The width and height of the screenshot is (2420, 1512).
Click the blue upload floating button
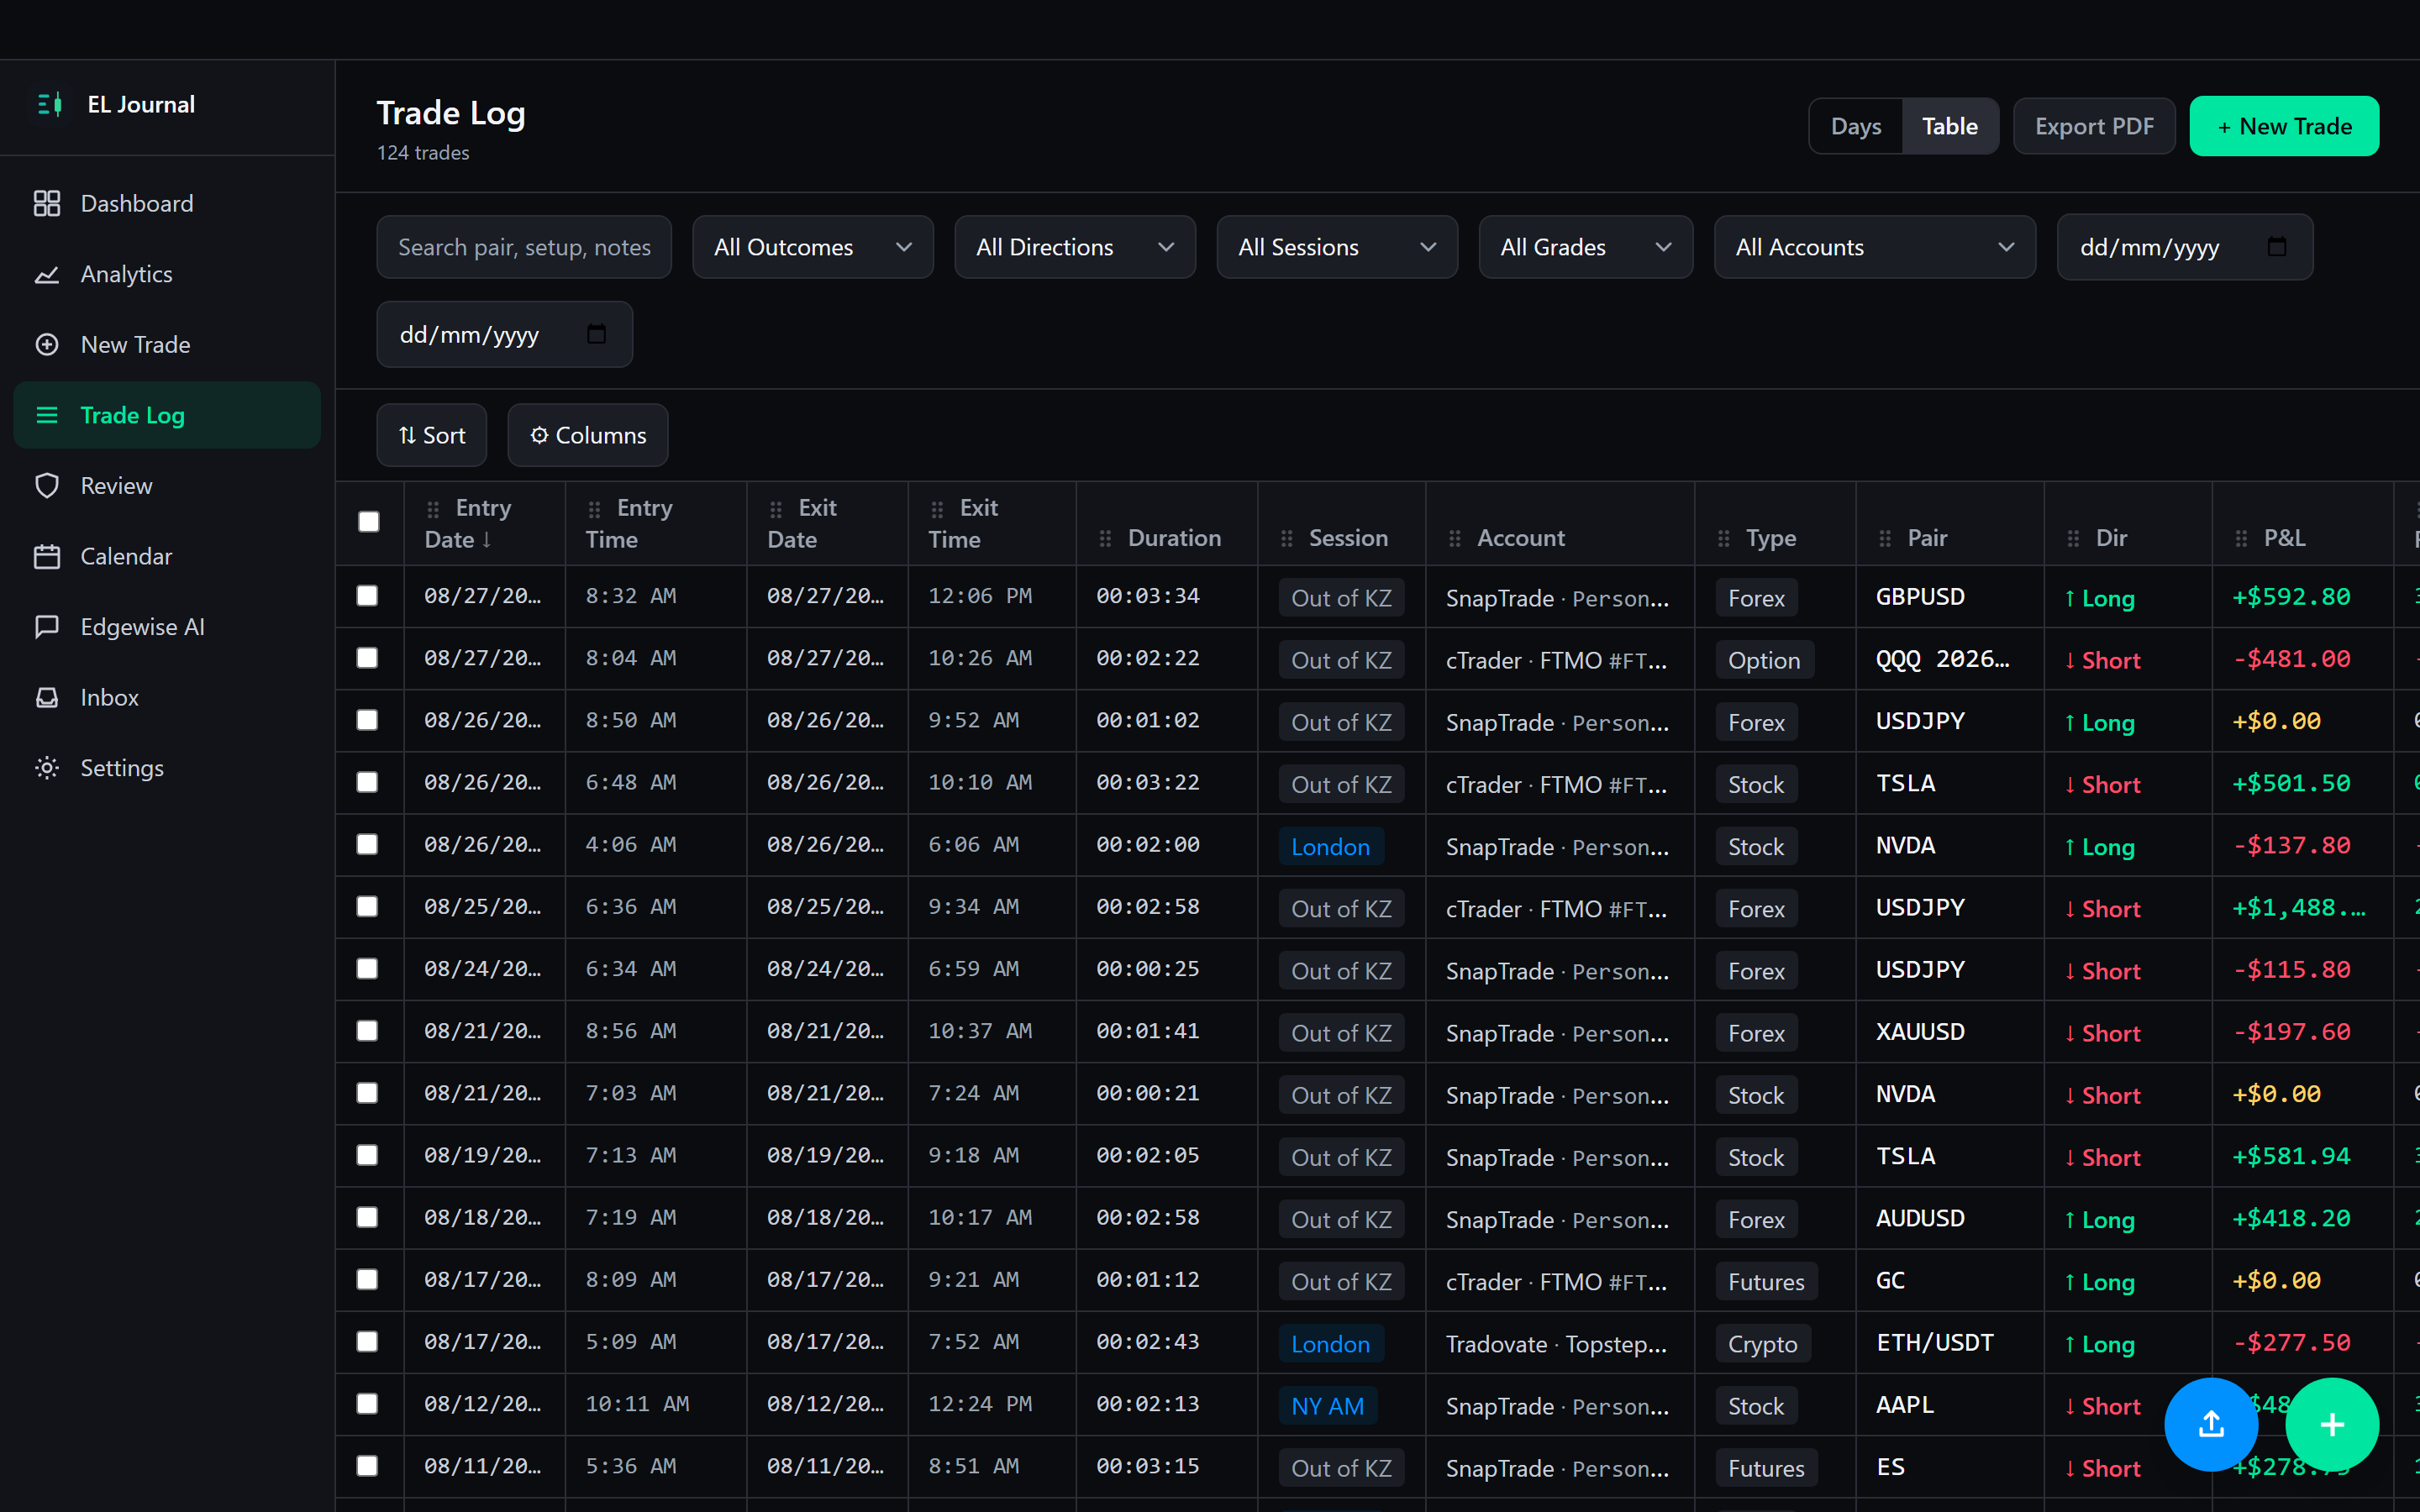(x=2211, y=1424)
